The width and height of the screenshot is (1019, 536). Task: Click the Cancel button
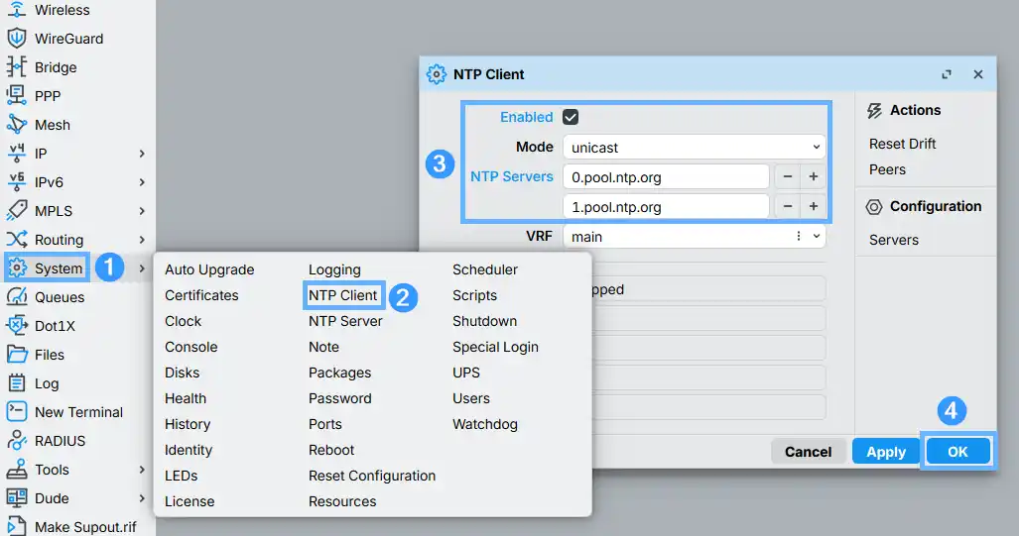(808, 452)
